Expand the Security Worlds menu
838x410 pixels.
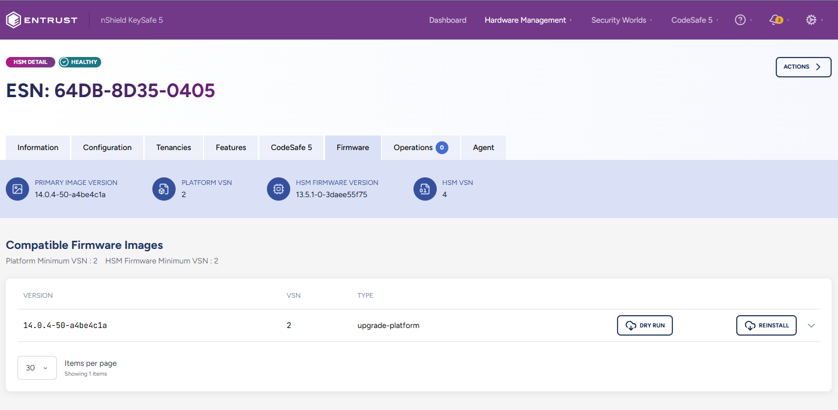click(x=619, y=20)
